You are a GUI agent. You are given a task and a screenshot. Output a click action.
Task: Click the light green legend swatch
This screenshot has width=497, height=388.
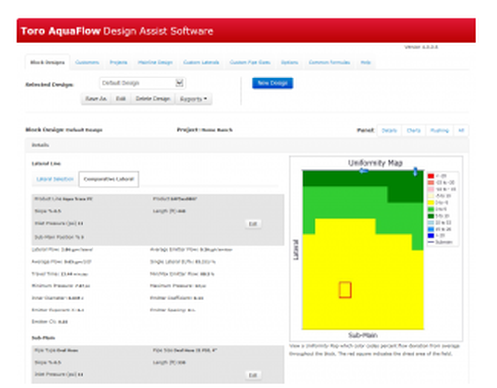[431, 209]
